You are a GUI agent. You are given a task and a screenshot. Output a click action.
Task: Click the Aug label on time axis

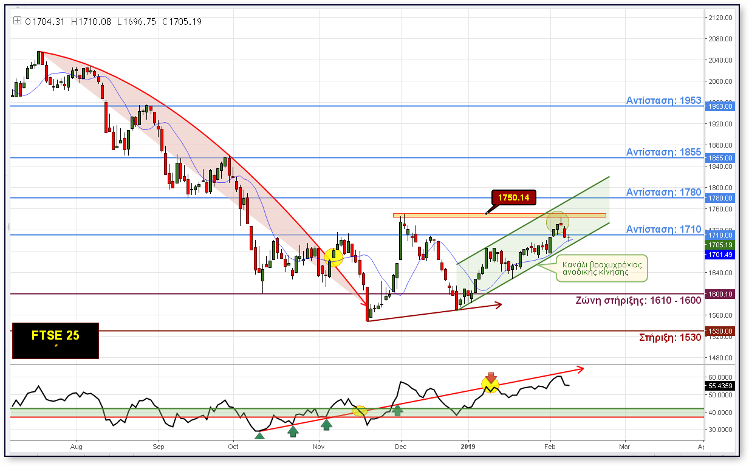click(x=77, y=447)
